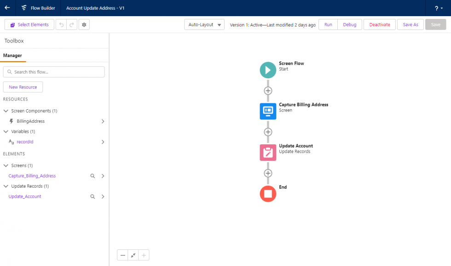
Task: Click the Search this flow field
Action: pos(54,72)
